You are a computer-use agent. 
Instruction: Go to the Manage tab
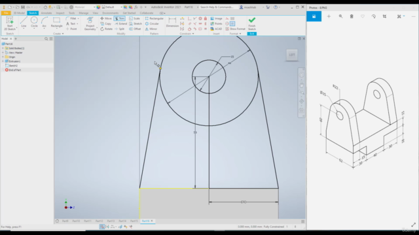point(84,13)
